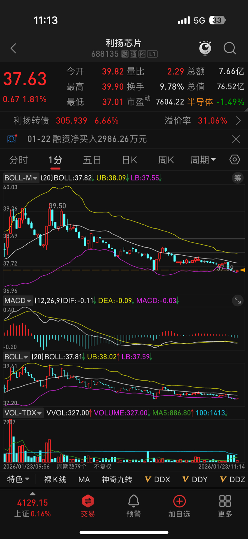Select the 神奇九转 indicator
Screen dimensions: 248x539
tap(117, 479)
